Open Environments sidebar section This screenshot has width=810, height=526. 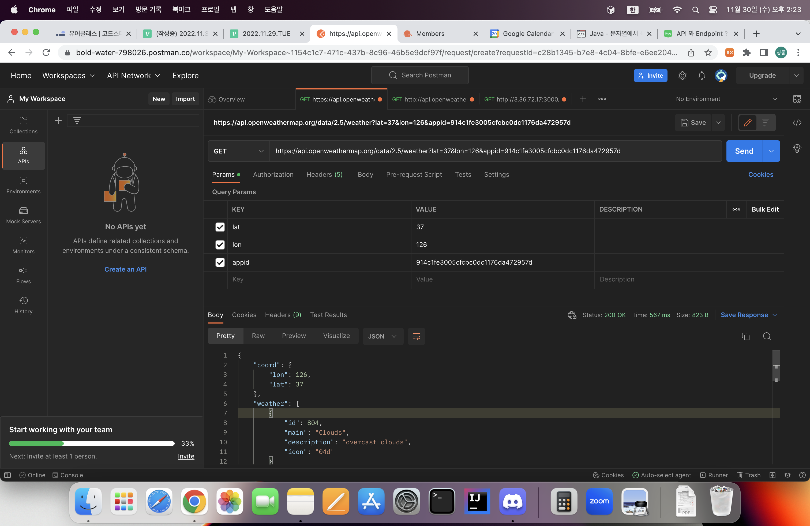click(24, 185)
